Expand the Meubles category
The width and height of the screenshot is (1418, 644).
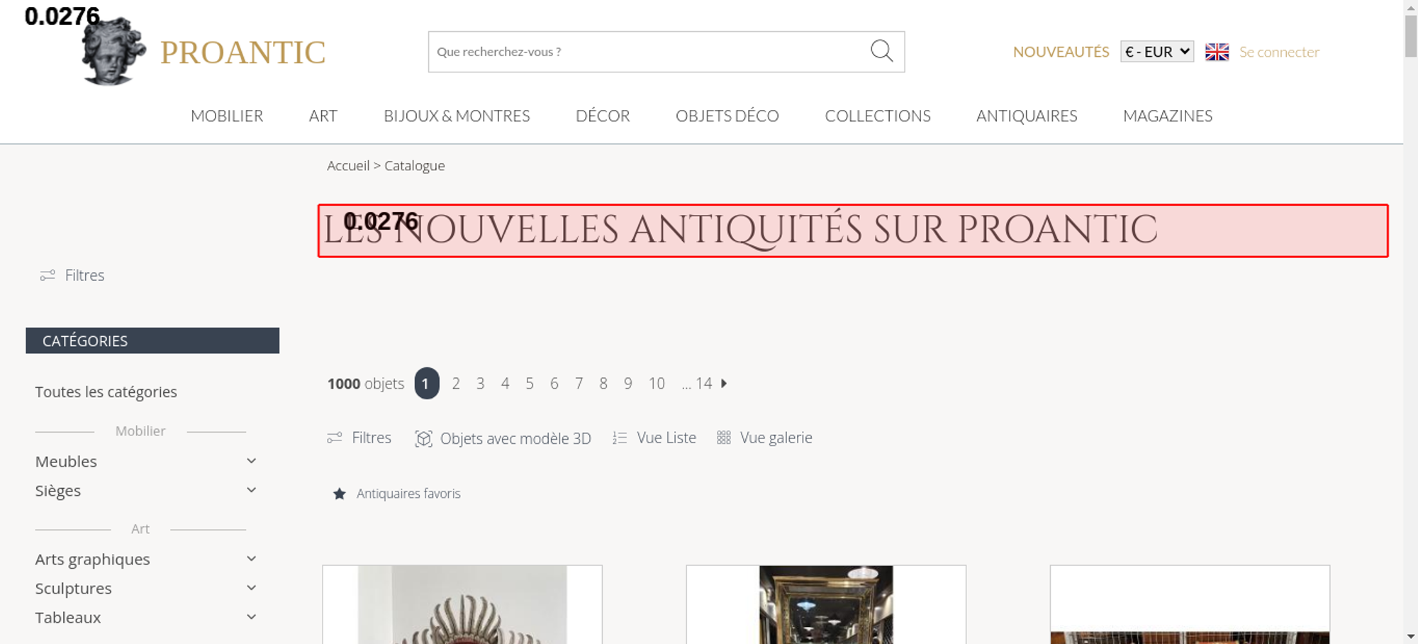pyautogui.click(x=251, y=461)
